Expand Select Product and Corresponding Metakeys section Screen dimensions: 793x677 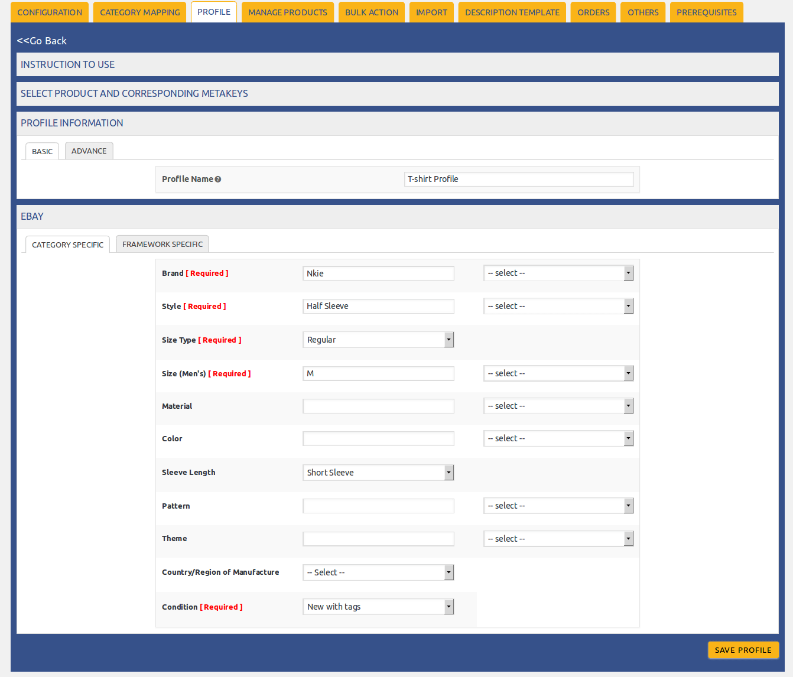134,93
